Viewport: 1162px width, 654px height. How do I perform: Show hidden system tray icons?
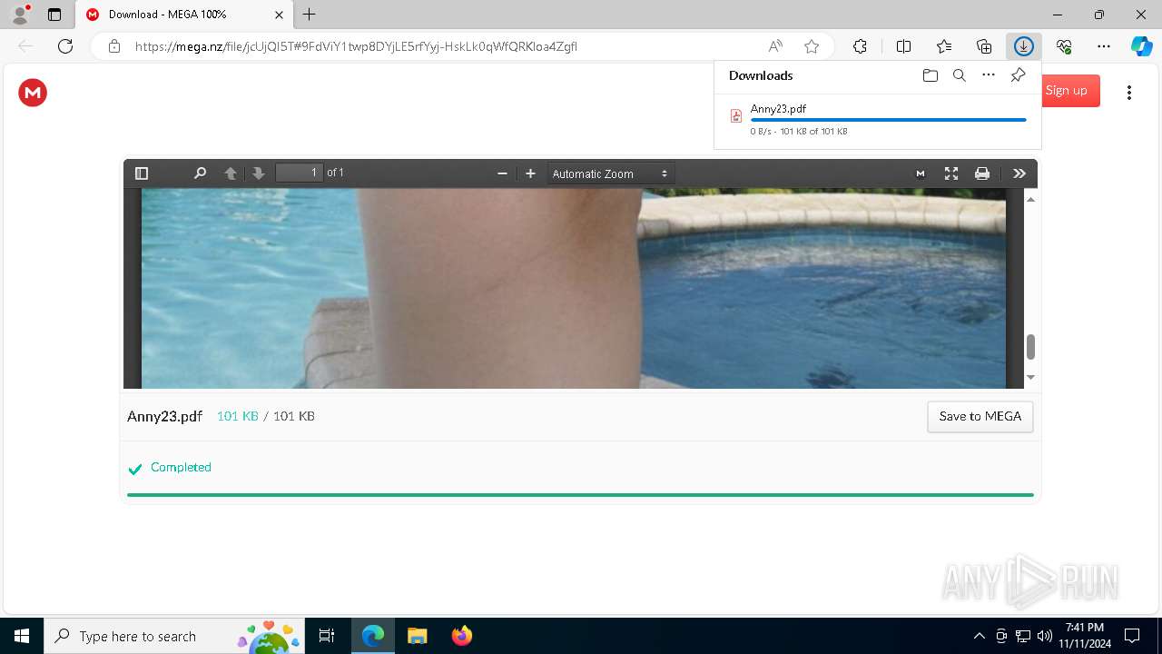point(980,636)
